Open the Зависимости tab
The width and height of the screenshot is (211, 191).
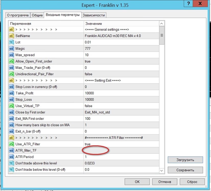point(94,15)
